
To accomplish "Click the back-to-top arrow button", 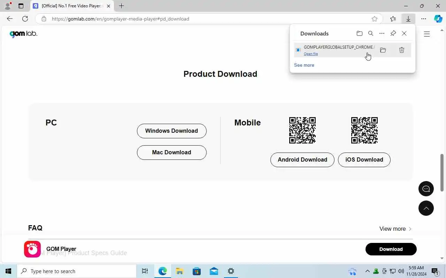I will click(426, 208).
